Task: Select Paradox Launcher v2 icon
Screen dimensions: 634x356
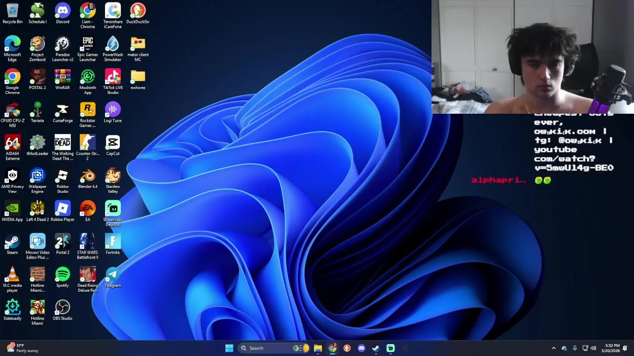Action: 62,49
